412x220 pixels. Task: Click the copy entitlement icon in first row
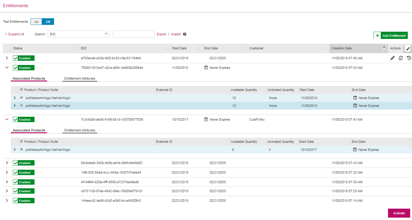coord(401,58)
